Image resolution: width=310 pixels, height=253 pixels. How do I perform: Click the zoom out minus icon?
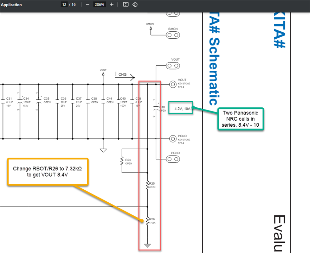(x=88, y=4)
